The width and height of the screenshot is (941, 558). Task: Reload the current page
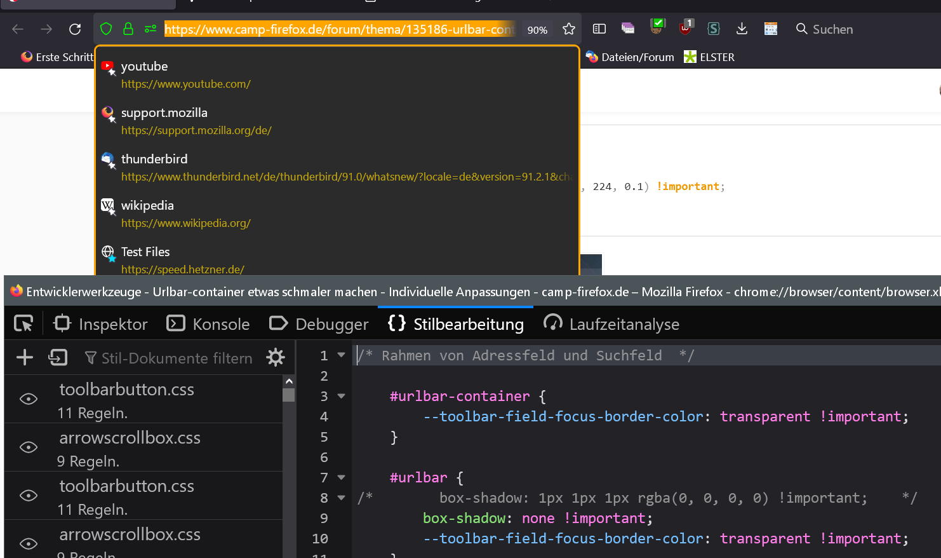[75, 29]
